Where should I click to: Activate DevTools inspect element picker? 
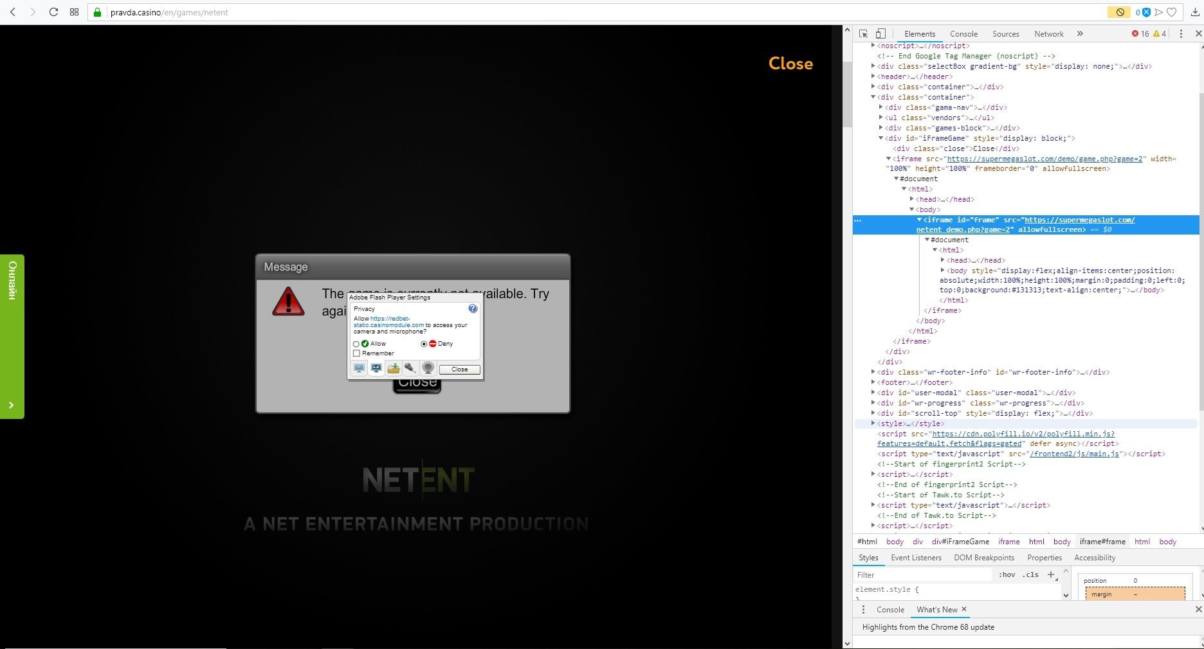[x=864, y=33]
